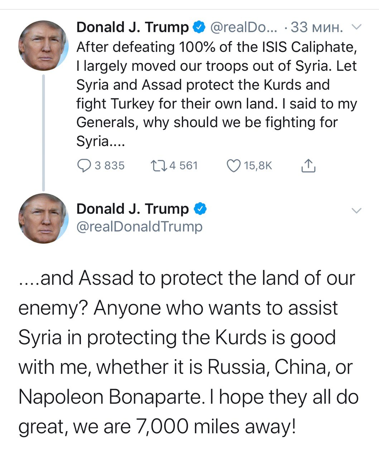
Task: Open the @realDonaldTrump handle link
Action: (139, 226)
